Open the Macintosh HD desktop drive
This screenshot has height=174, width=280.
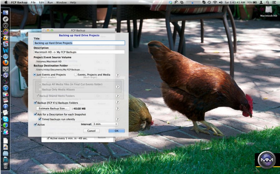click(x=269, y=11)
